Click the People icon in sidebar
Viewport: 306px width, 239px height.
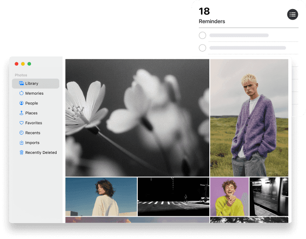[x=21, y=103]
